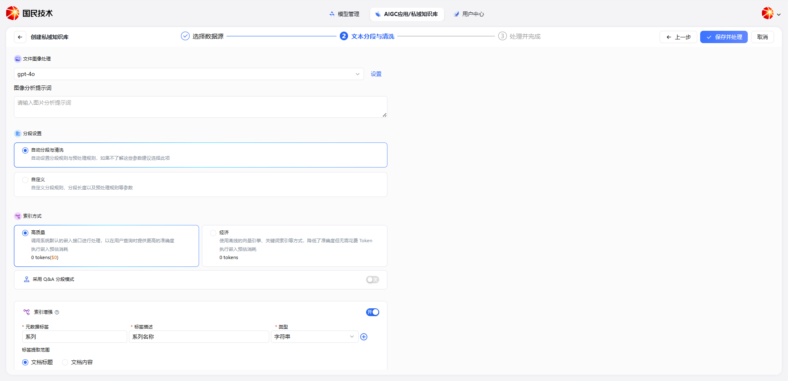Click the 用户中心 rocket icon
Screen dimensions: 788x381
456,14
